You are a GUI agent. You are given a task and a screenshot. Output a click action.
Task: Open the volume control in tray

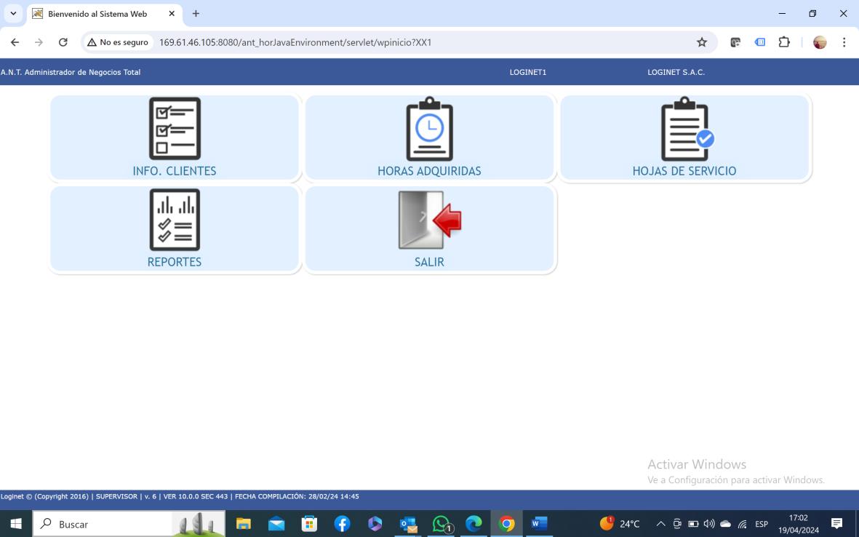[709, 524]
